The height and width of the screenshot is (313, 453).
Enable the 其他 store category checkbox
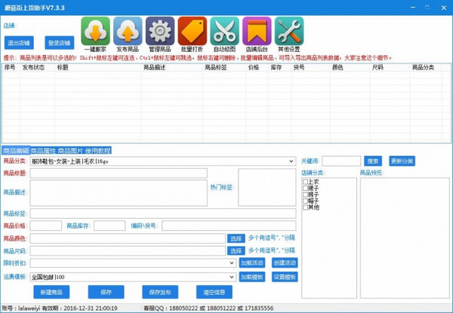305,207
